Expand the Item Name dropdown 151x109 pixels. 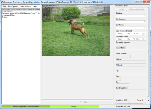(145, 28)
